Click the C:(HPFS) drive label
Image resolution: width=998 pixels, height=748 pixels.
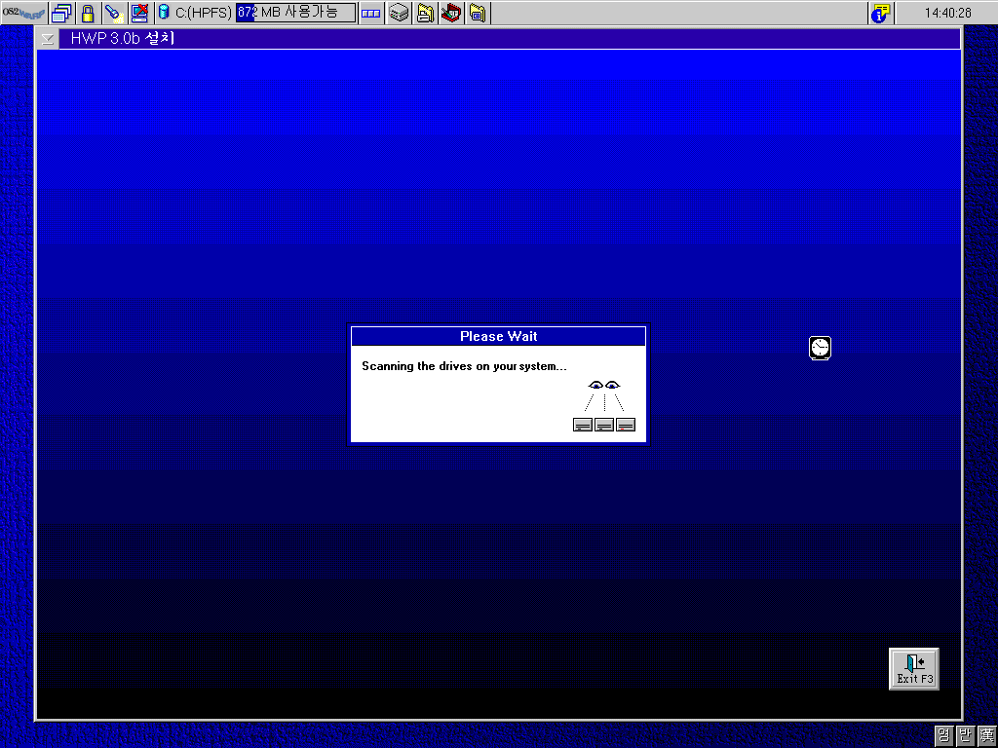point(204,13)
